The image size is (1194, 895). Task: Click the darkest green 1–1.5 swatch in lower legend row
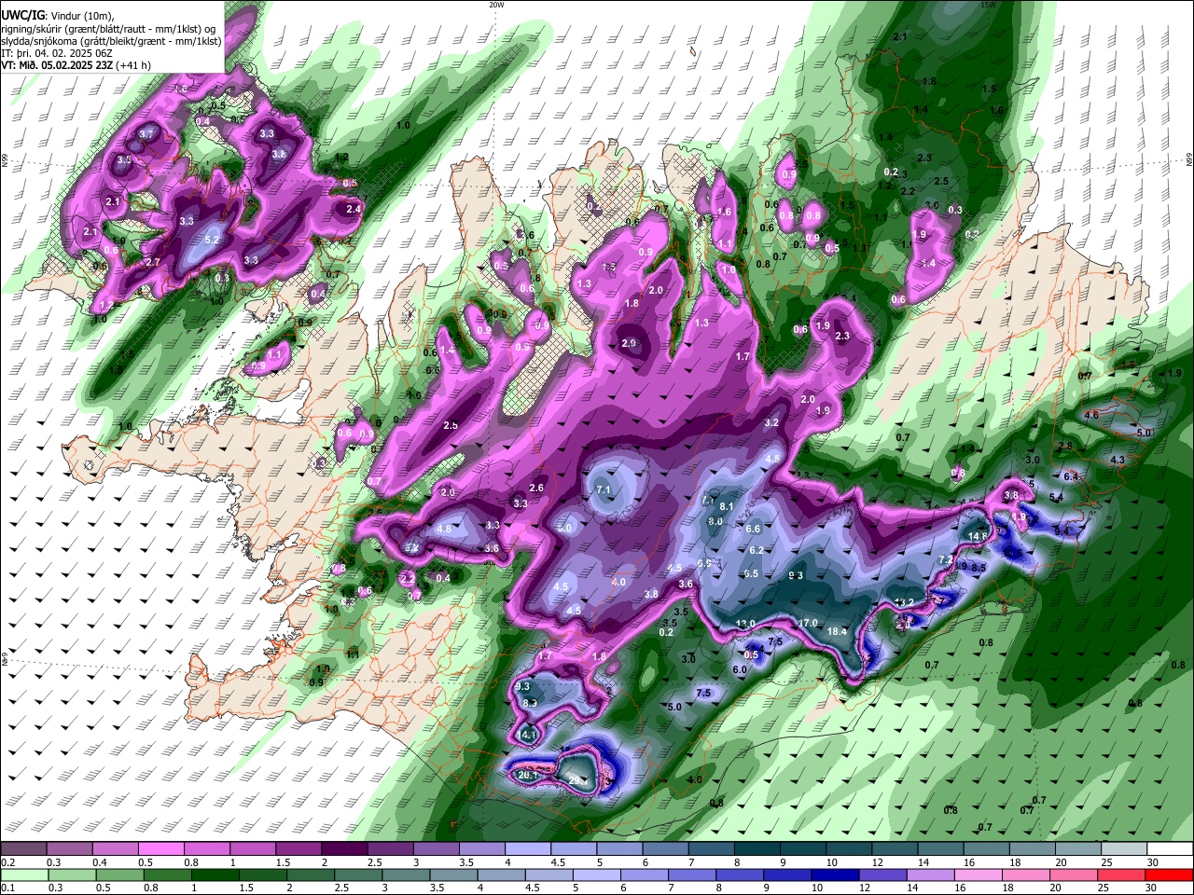(215, 874)
